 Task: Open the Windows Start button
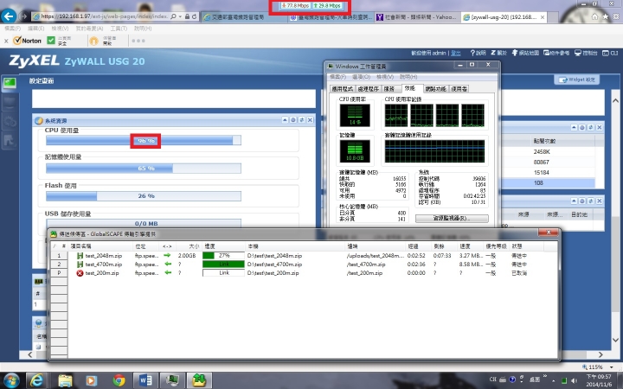pyautogui.click(x=12, y=380)
